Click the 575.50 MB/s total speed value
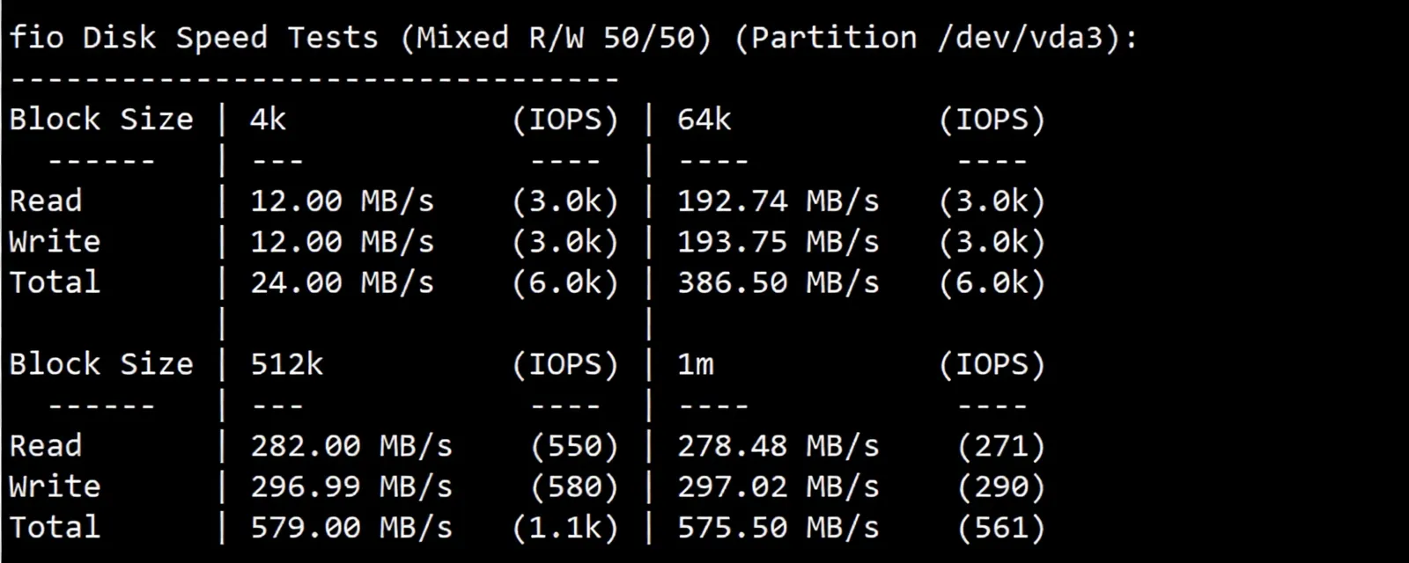Screen dimensions: 1409x563 coord(778,527)
